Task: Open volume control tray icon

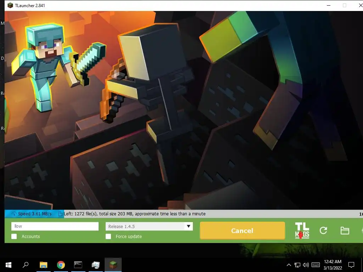Action: [x=306, y=265]
